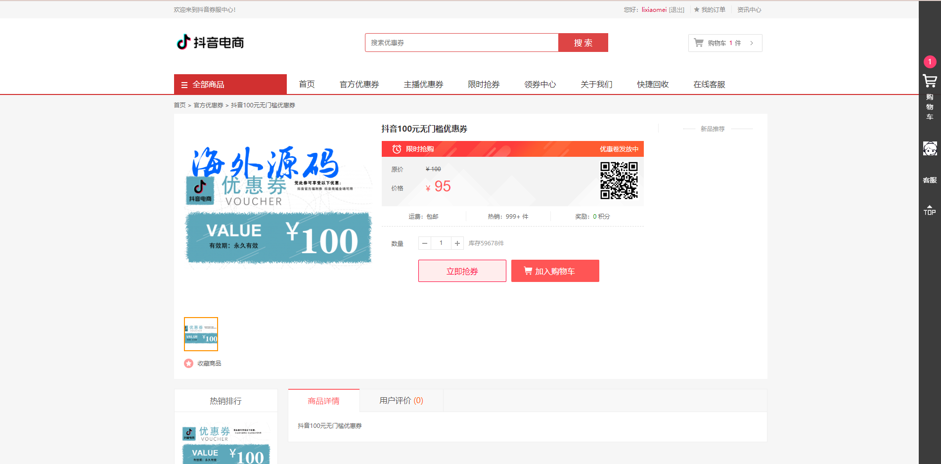Screen dimensions: 941x464
Task: Click the red 搜索 search button
Action: [x=583, y=43]
